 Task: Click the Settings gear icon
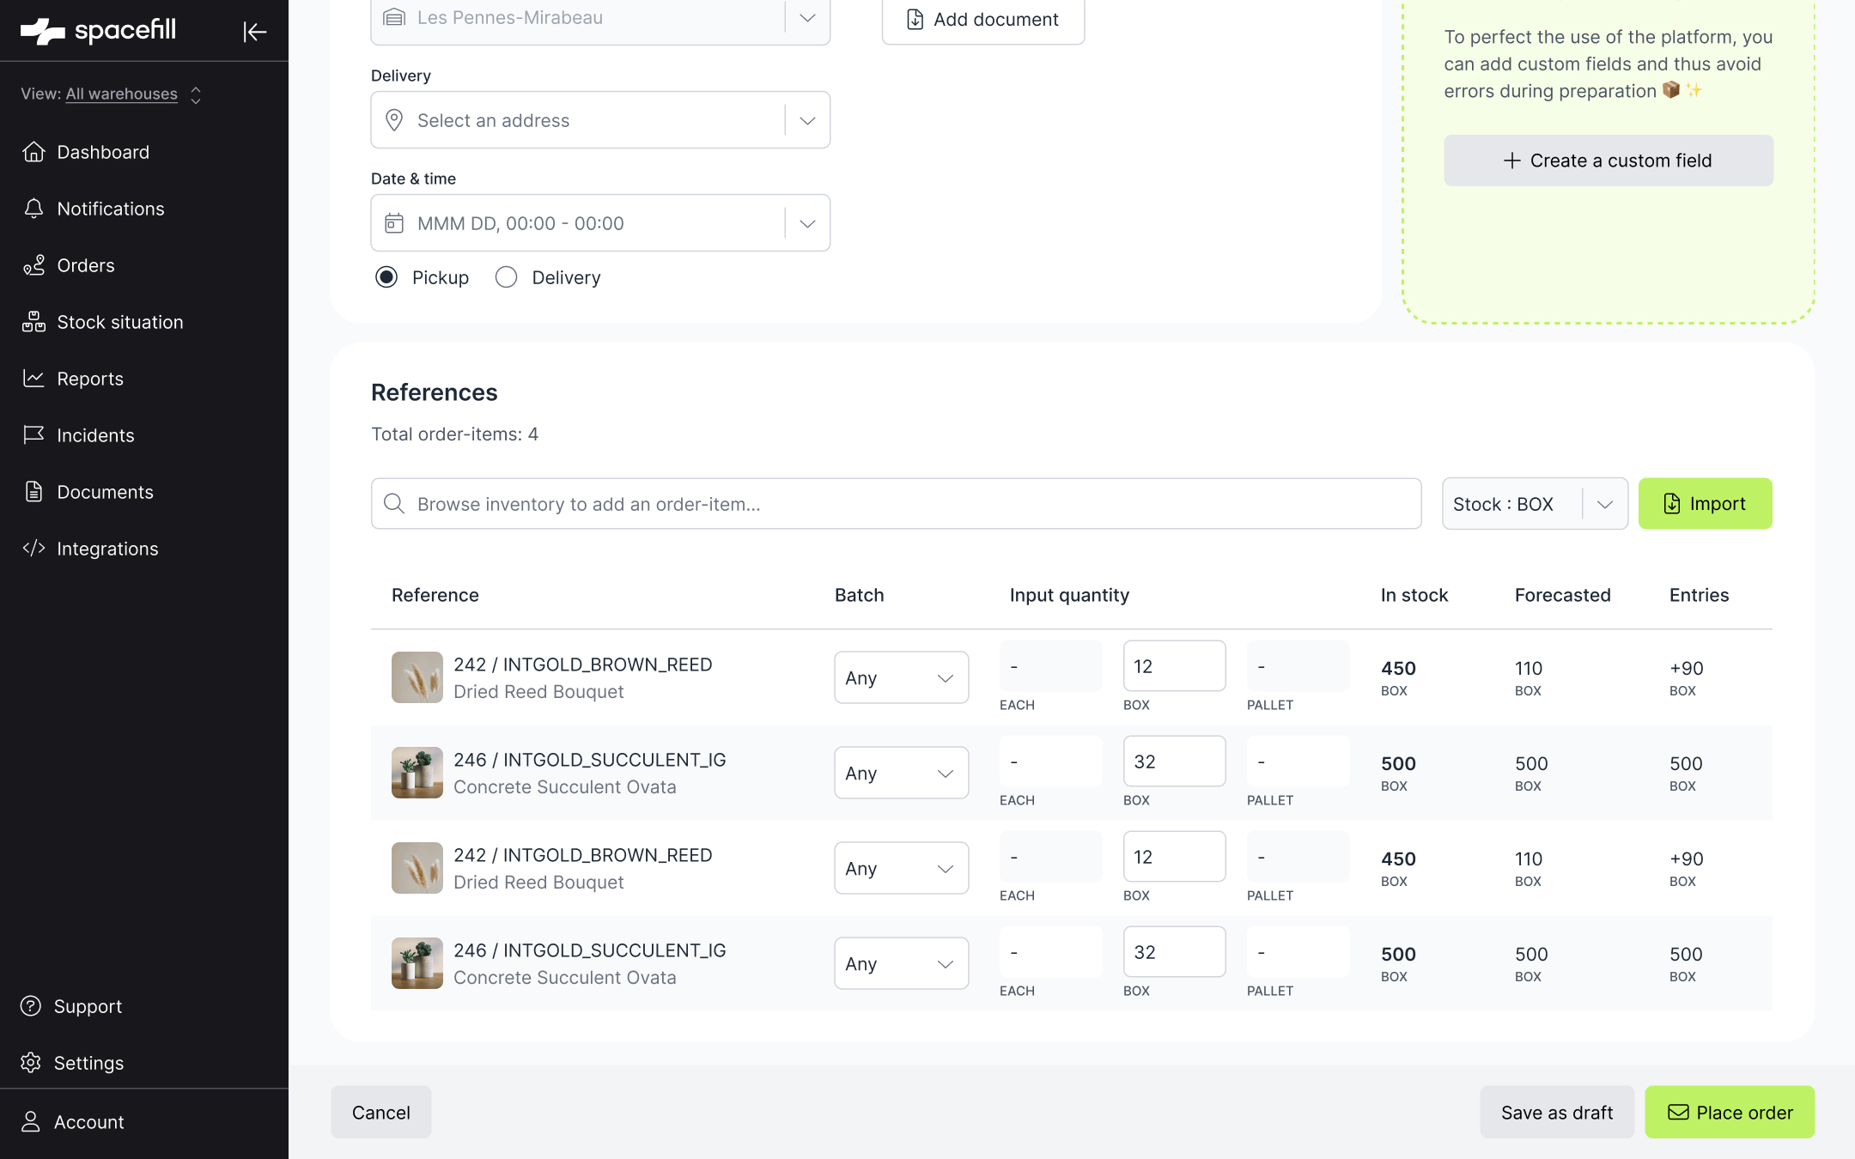pyautogui.click(x=31, y=1063)
